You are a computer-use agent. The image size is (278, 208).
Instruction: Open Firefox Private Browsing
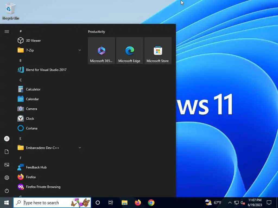point(50,187)
